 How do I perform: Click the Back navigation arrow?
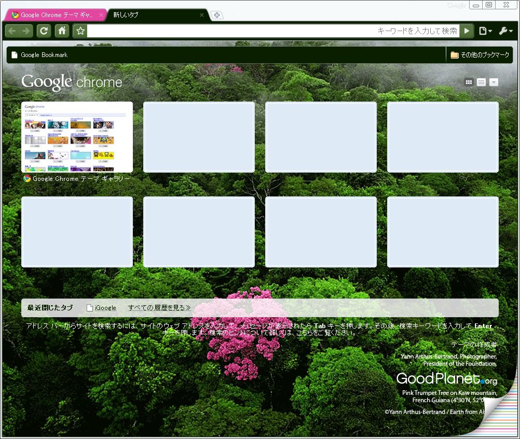pyautogui.click(x=12, y=31)
